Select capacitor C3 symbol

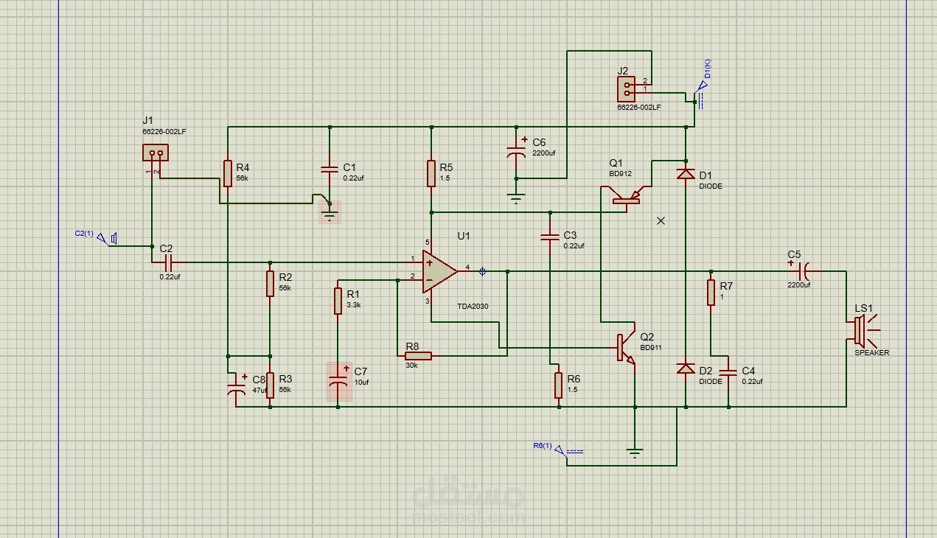click(550, 237)
